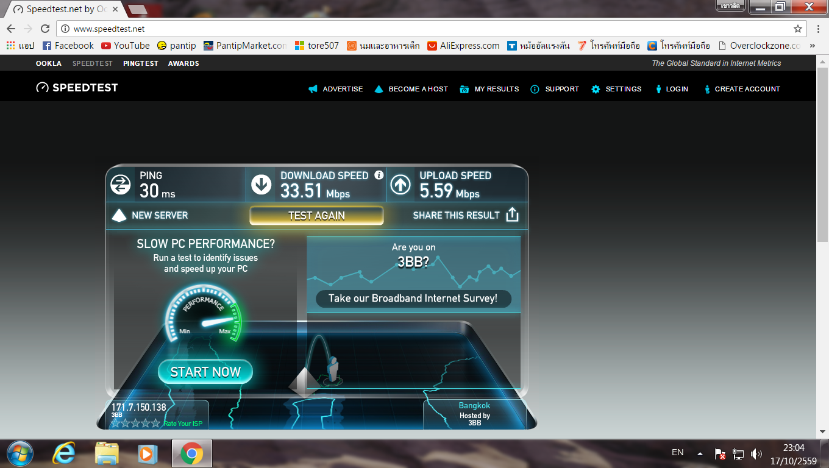
Task: Show hidden system tray icons
Action: (x=700, y=454)
